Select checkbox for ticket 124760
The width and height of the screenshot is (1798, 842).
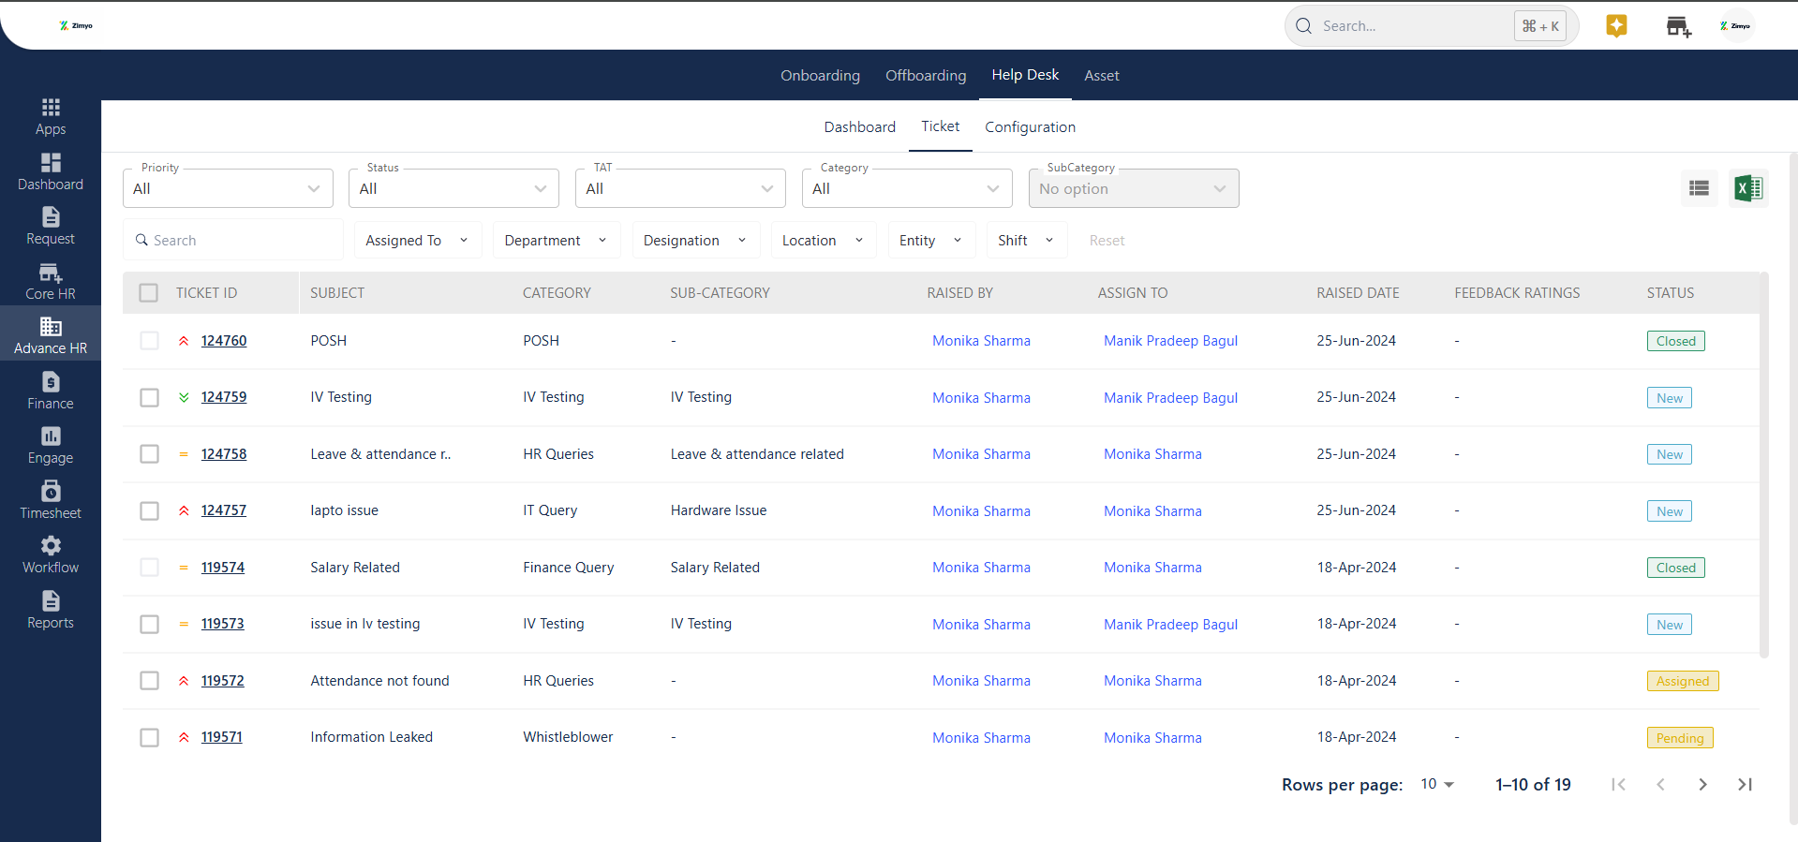(x=149, y=341)
